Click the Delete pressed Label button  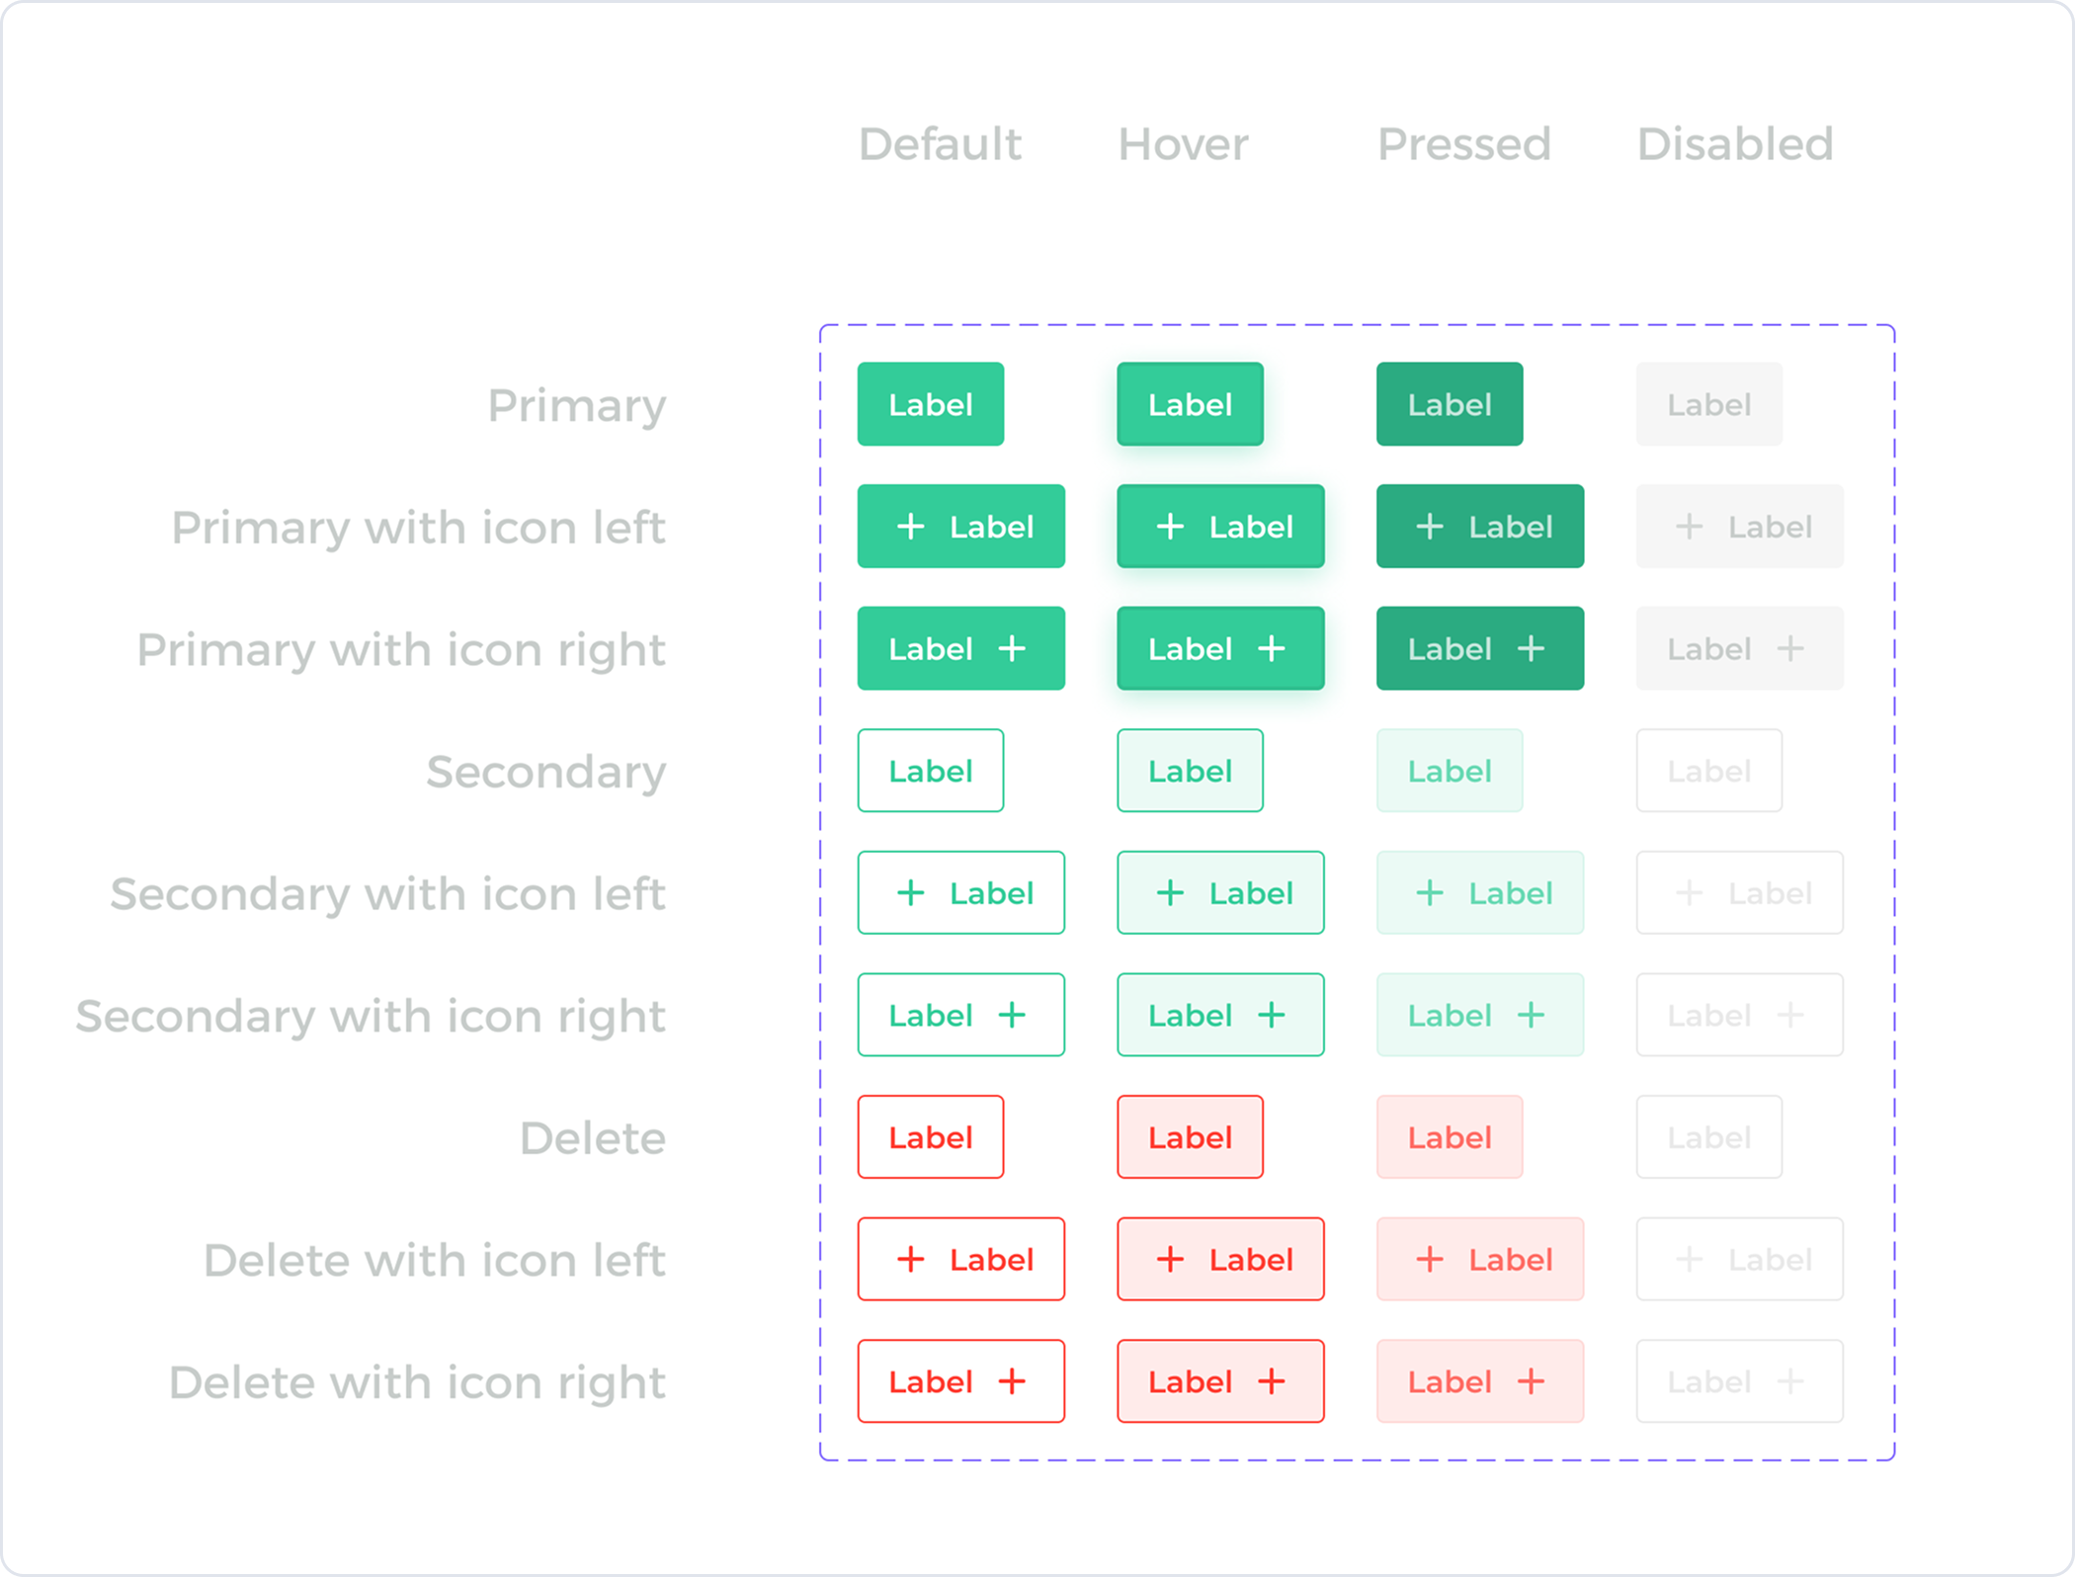click(1450, 1137)
